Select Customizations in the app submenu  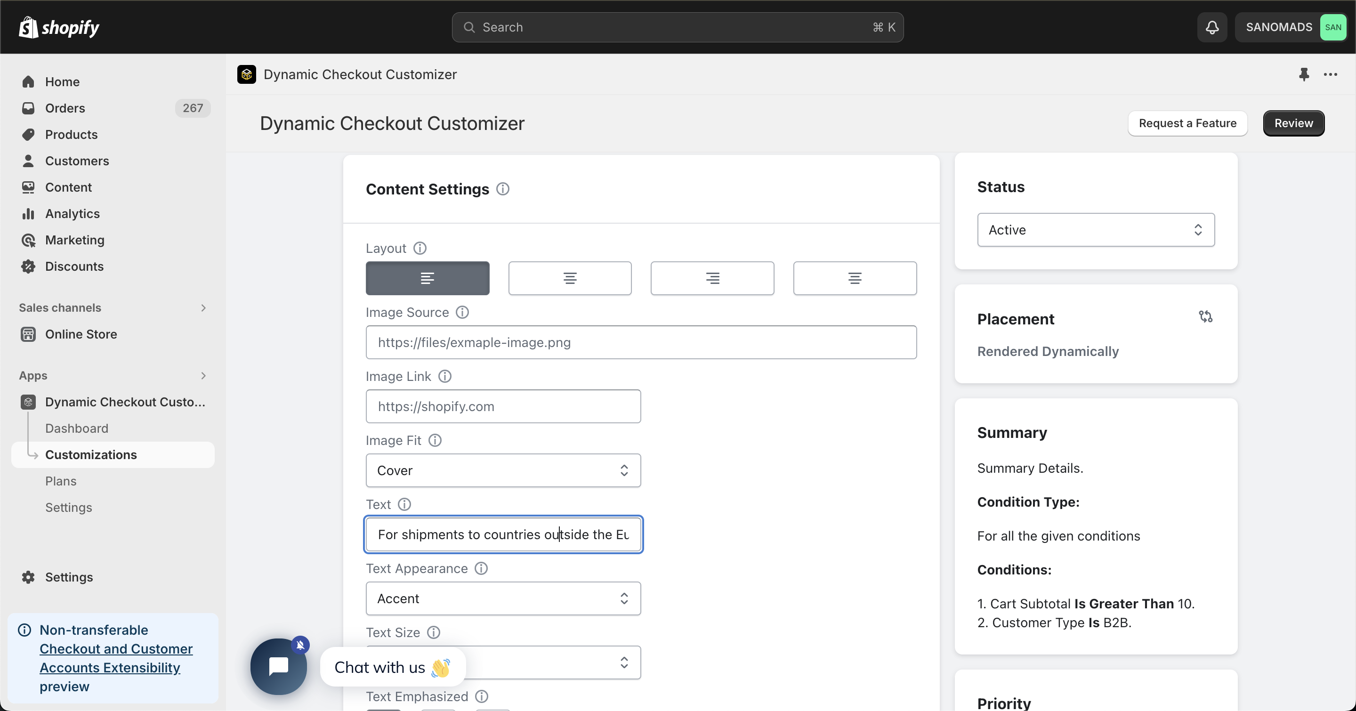113,455
